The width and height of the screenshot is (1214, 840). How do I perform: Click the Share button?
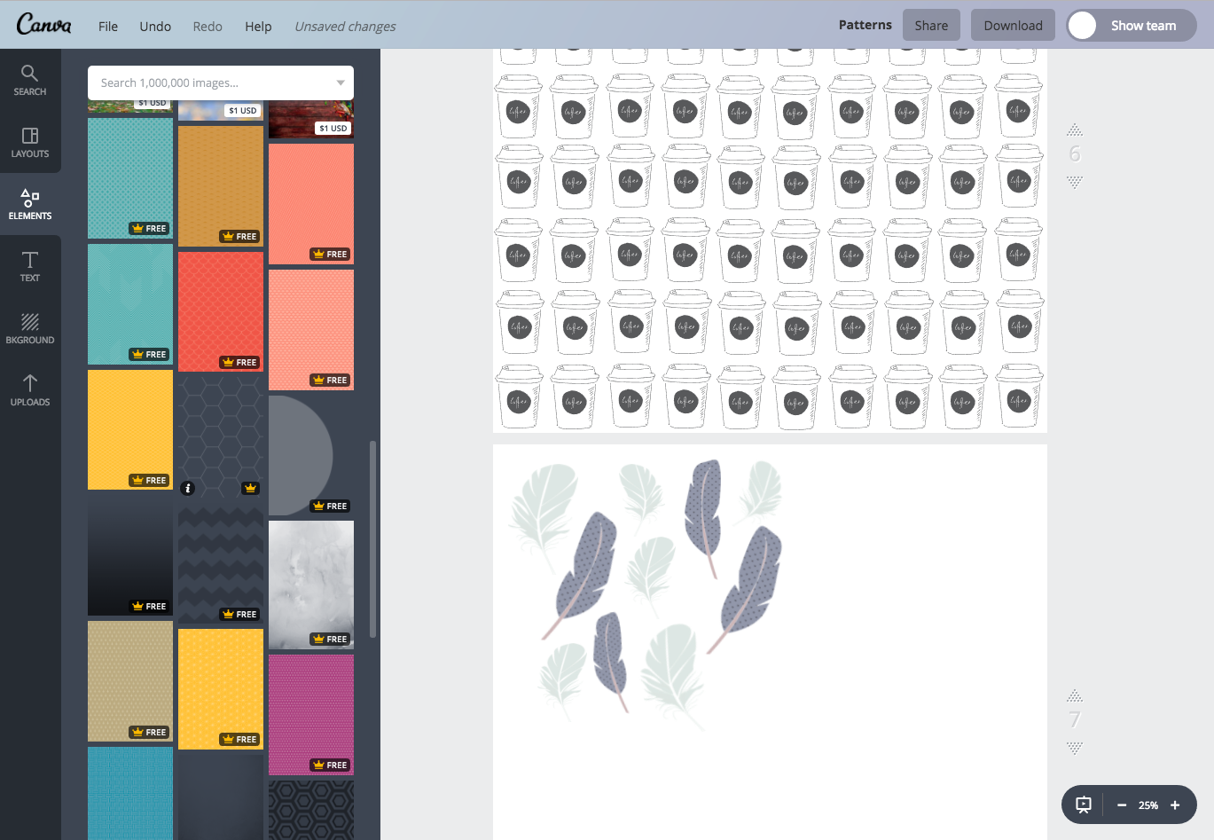click(930, 25)
